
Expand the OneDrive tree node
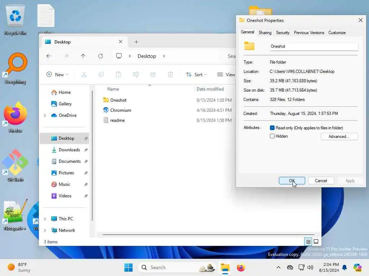(45, 115)
